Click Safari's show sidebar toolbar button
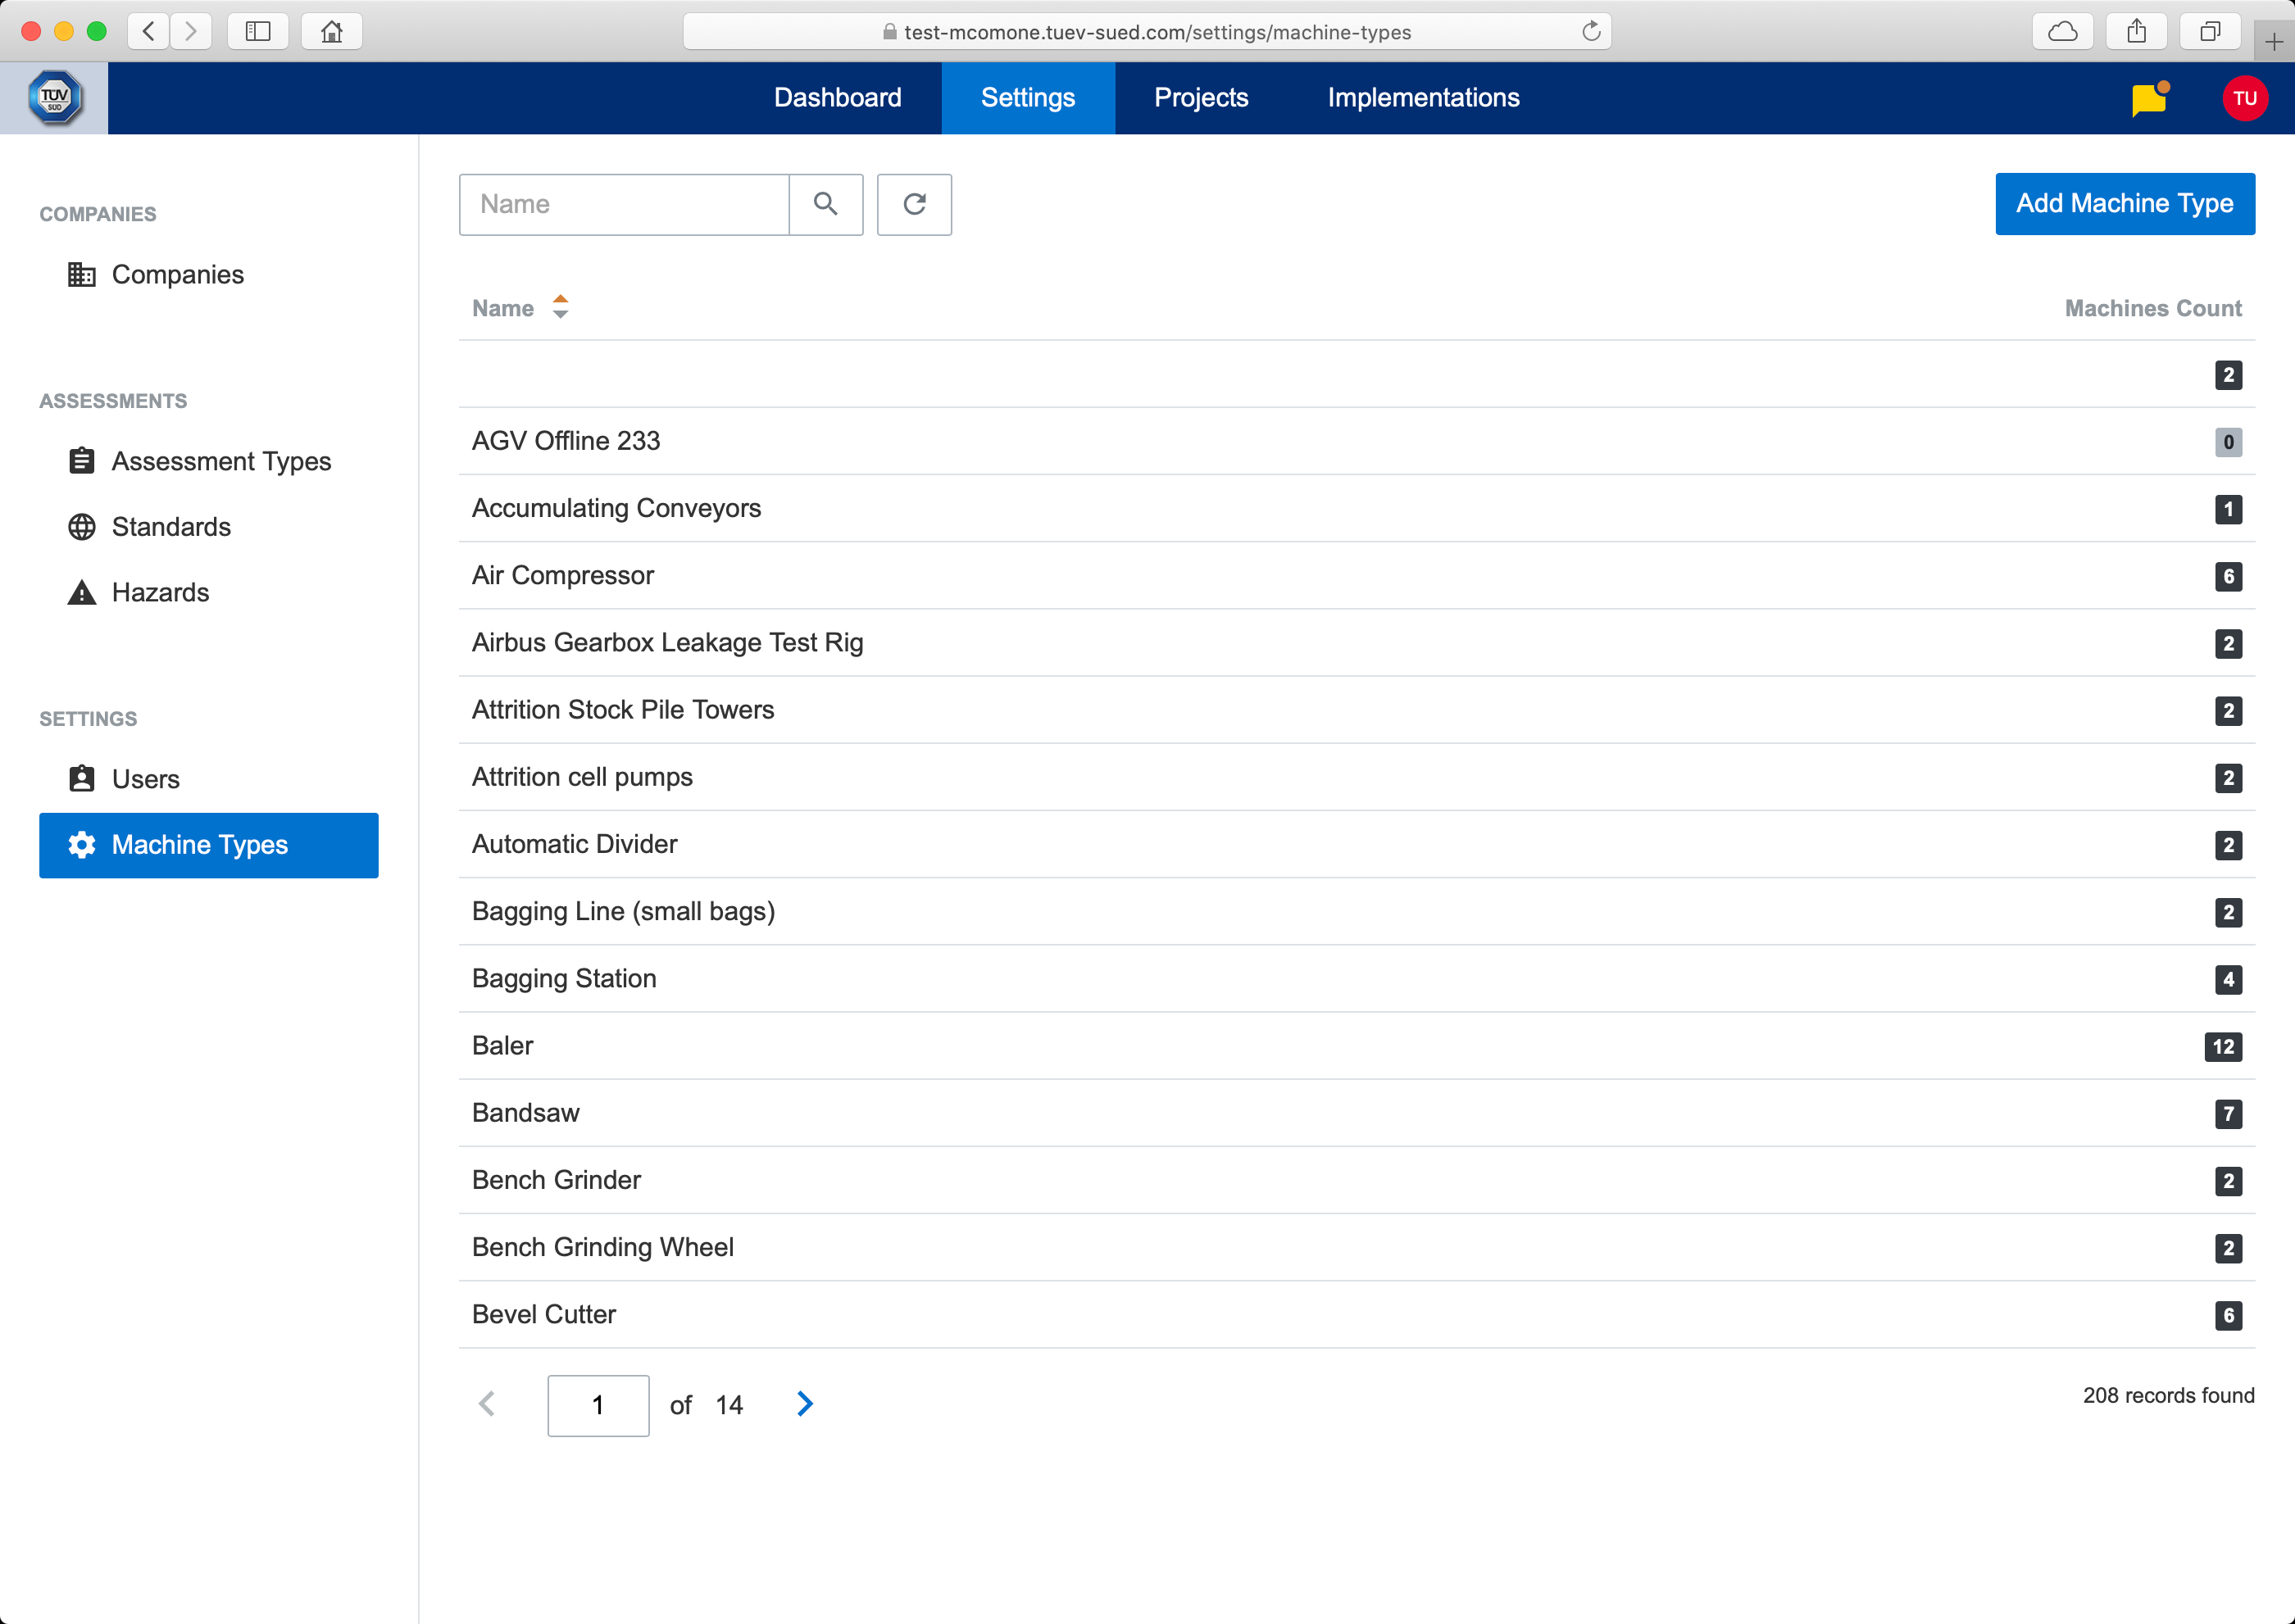Image resolution: width=2295 pixels, height=1624 pixels. [x=258, y=31]
